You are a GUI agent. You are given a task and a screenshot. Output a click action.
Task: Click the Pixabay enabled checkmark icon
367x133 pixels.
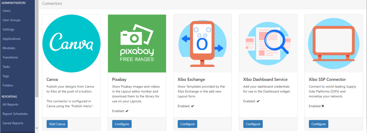tap(127, 111)
